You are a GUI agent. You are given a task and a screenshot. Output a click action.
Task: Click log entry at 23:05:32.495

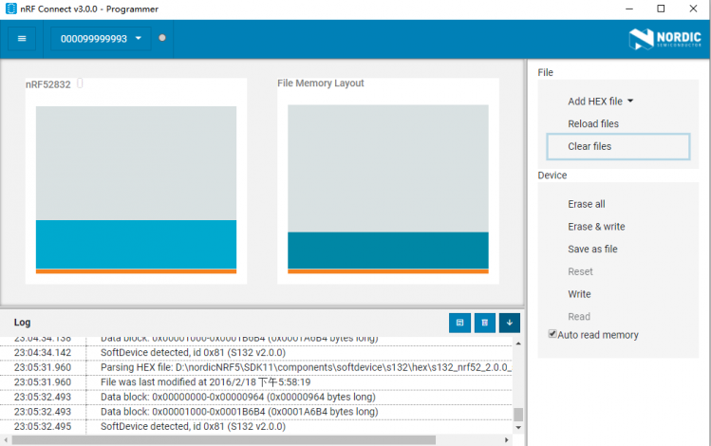point(256,426)
